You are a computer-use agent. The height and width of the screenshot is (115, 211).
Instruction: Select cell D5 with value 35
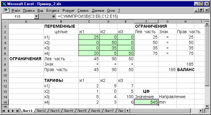(x=108, y=48)
